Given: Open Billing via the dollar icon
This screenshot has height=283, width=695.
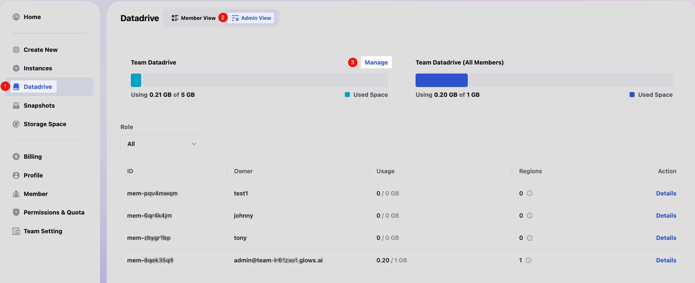Looking at the screenshot, I should coord(16,157).
